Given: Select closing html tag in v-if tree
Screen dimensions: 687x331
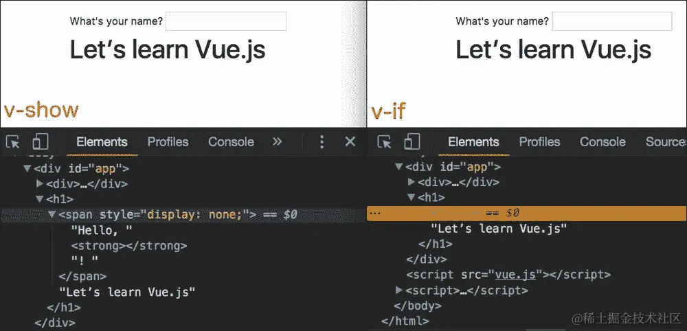Looking at the screenshot, I should 405,321.
